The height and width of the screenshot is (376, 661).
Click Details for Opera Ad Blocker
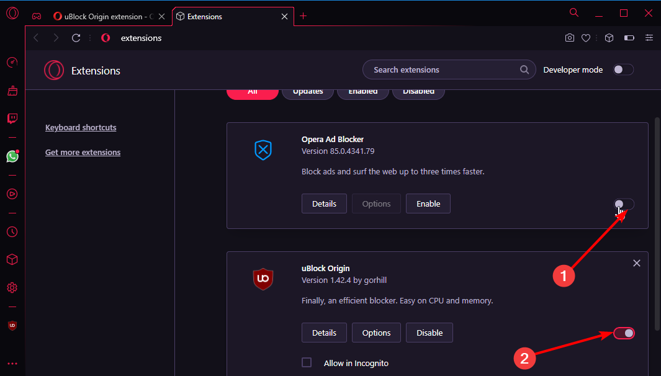tap(324, 204)
